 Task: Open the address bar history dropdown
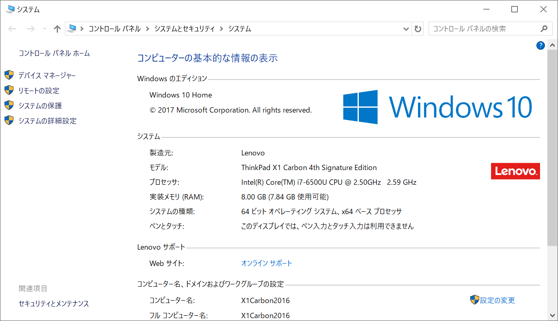pos(406,29)
